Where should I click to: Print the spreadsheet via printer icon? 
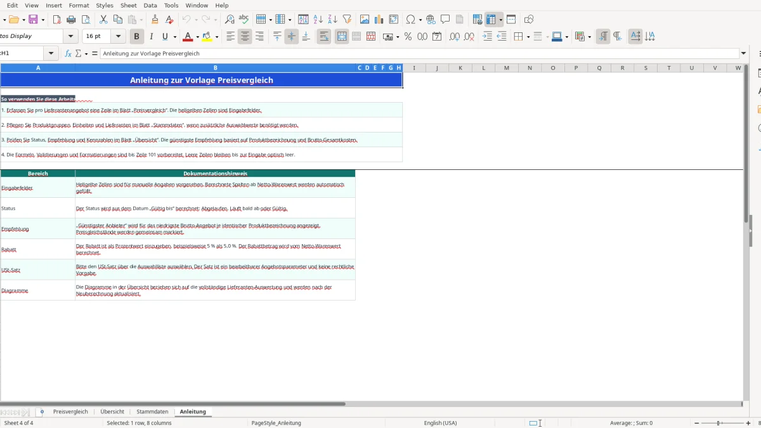tap(71, 20)
